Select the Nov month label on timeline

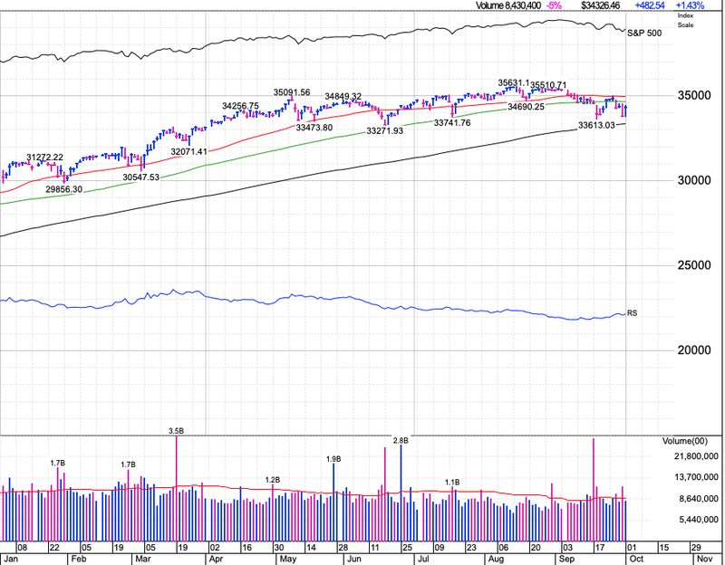[705, 559]
